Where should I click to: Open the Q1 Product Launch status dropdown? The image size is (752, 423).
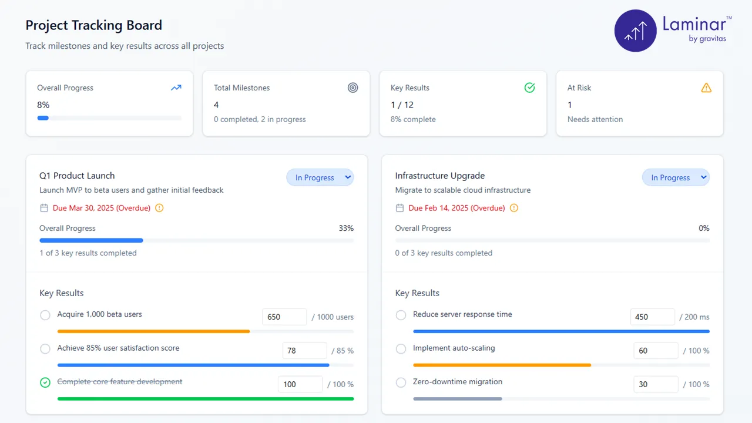320,177
